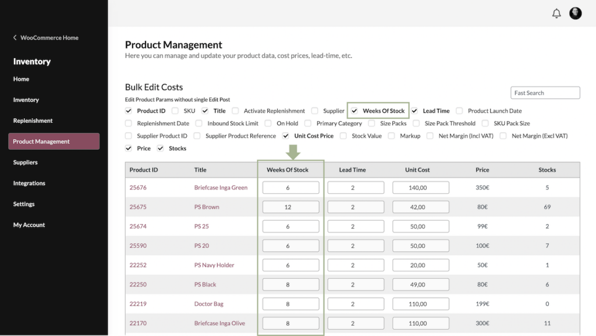The width and height of the screenshot is (596, 336).
Task: Enable the Stock Value checkbox
Action: pos(343,136)
